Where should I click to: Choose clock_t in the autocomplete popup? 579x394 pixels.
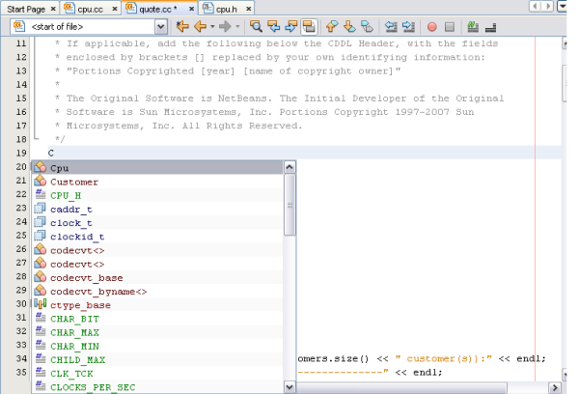tap(71, 222)
